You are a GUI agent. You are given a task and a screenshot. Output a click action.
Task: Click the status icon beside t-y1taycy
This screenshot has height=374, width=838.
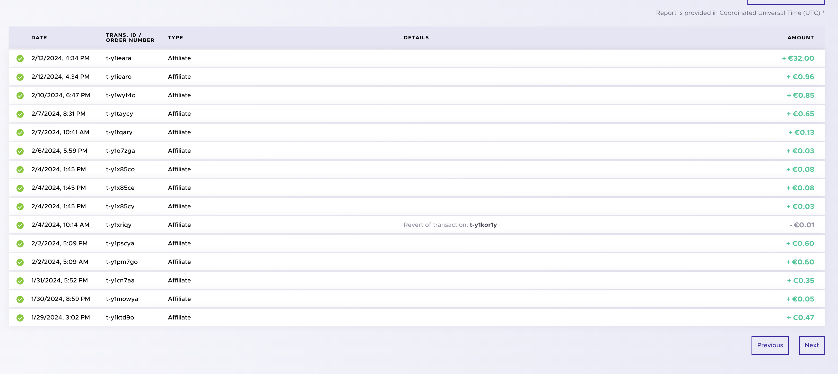coord(20,114)
